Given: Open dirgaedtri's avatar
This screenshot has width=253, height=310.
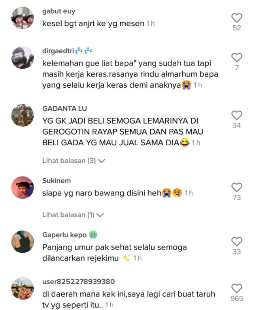Looking at the screenshot, I should tap(23, 58).
